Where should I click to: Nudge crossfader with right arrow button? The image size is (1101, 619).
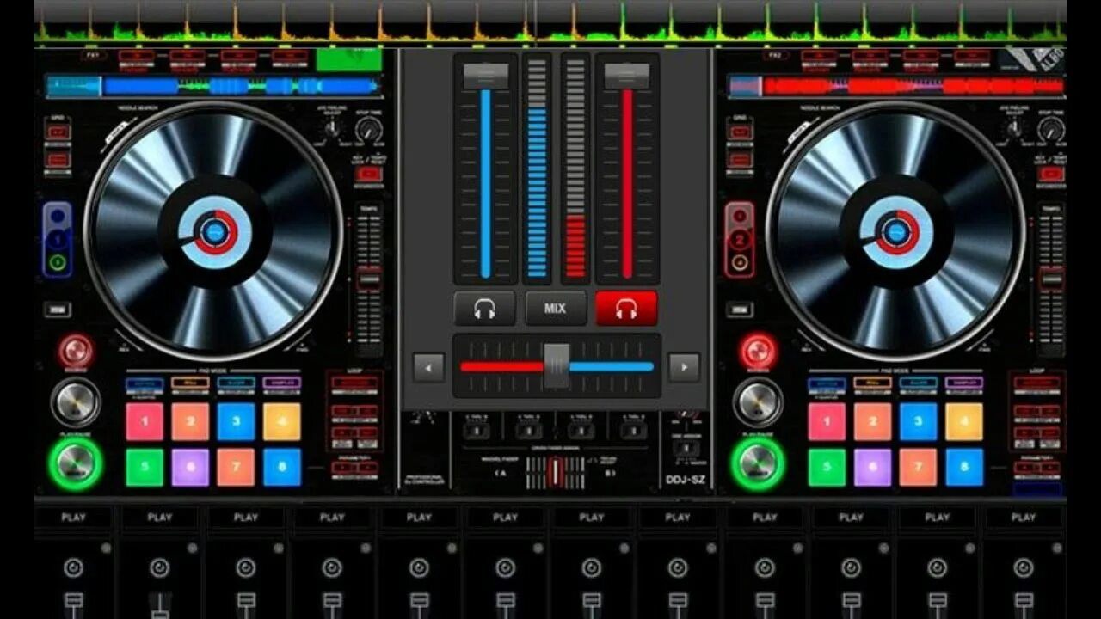pyautogui.click(x=684, y=368)
